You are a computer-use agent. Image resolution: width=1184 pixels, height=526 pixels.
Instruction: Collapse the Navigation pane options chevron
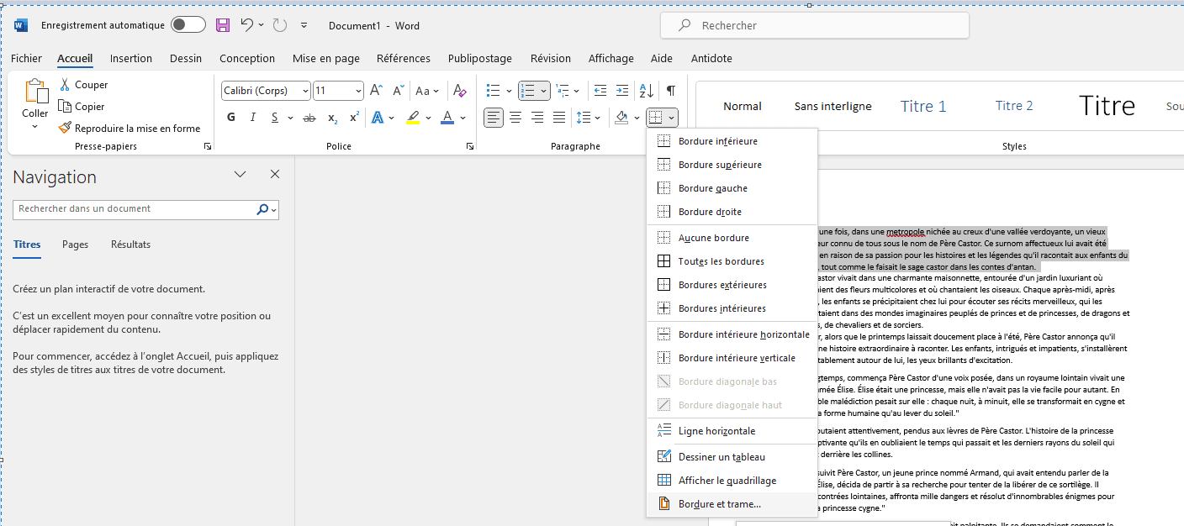click(240, 175)
